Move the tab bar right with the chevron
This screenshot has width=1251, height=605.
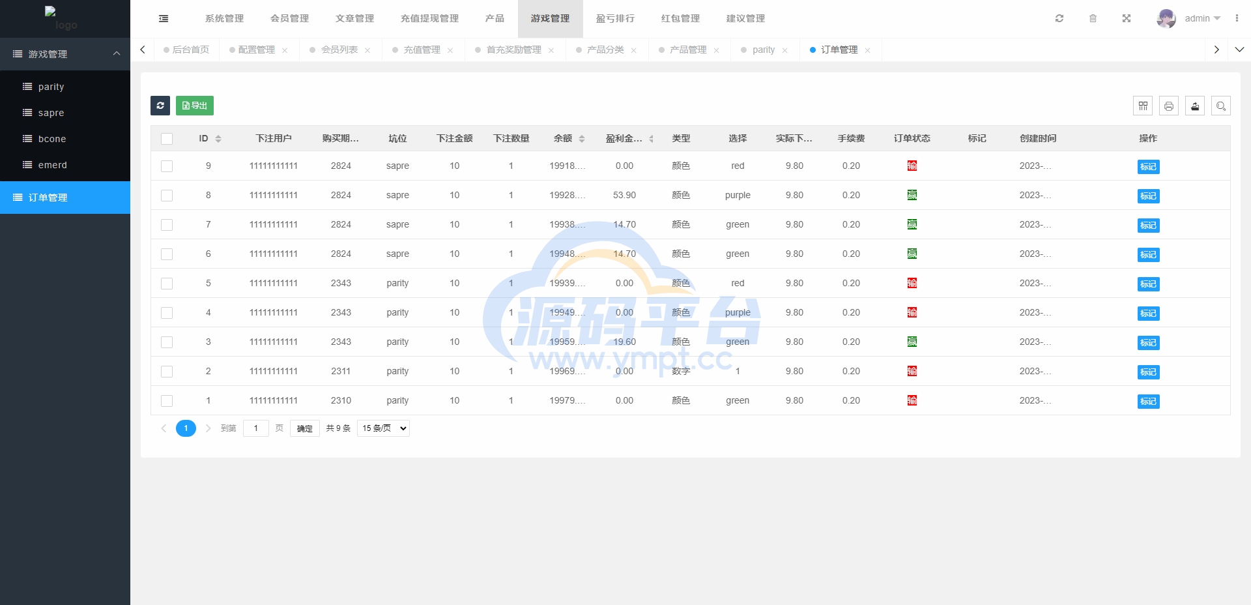click(x=1216, y=50)
